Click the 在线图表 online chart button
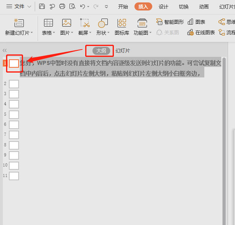Image resolution: width=235 pixels, height=225 pixels. pos(201,32)
